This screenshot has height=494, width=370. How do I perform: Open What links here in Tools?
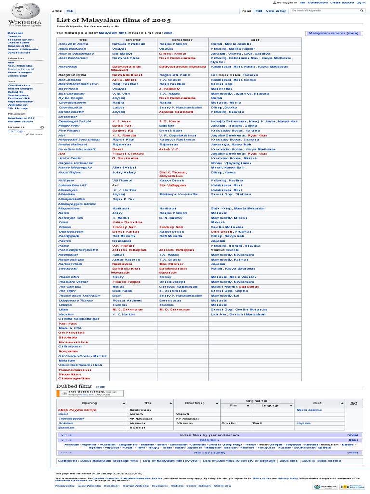pos(19,85)
